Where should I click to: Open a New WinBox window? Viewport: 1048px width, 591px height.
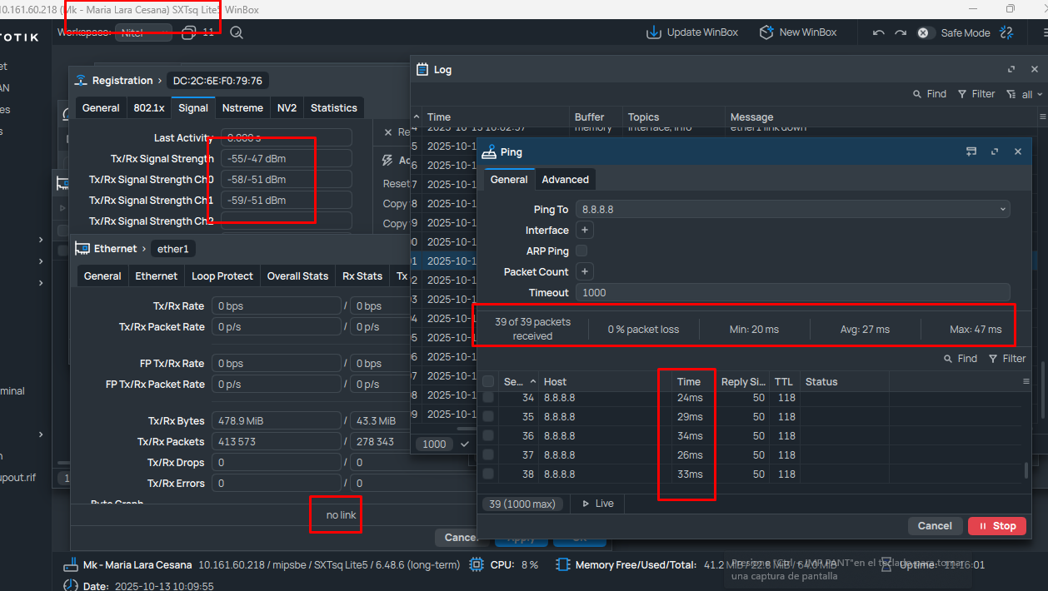click(766, 32)
